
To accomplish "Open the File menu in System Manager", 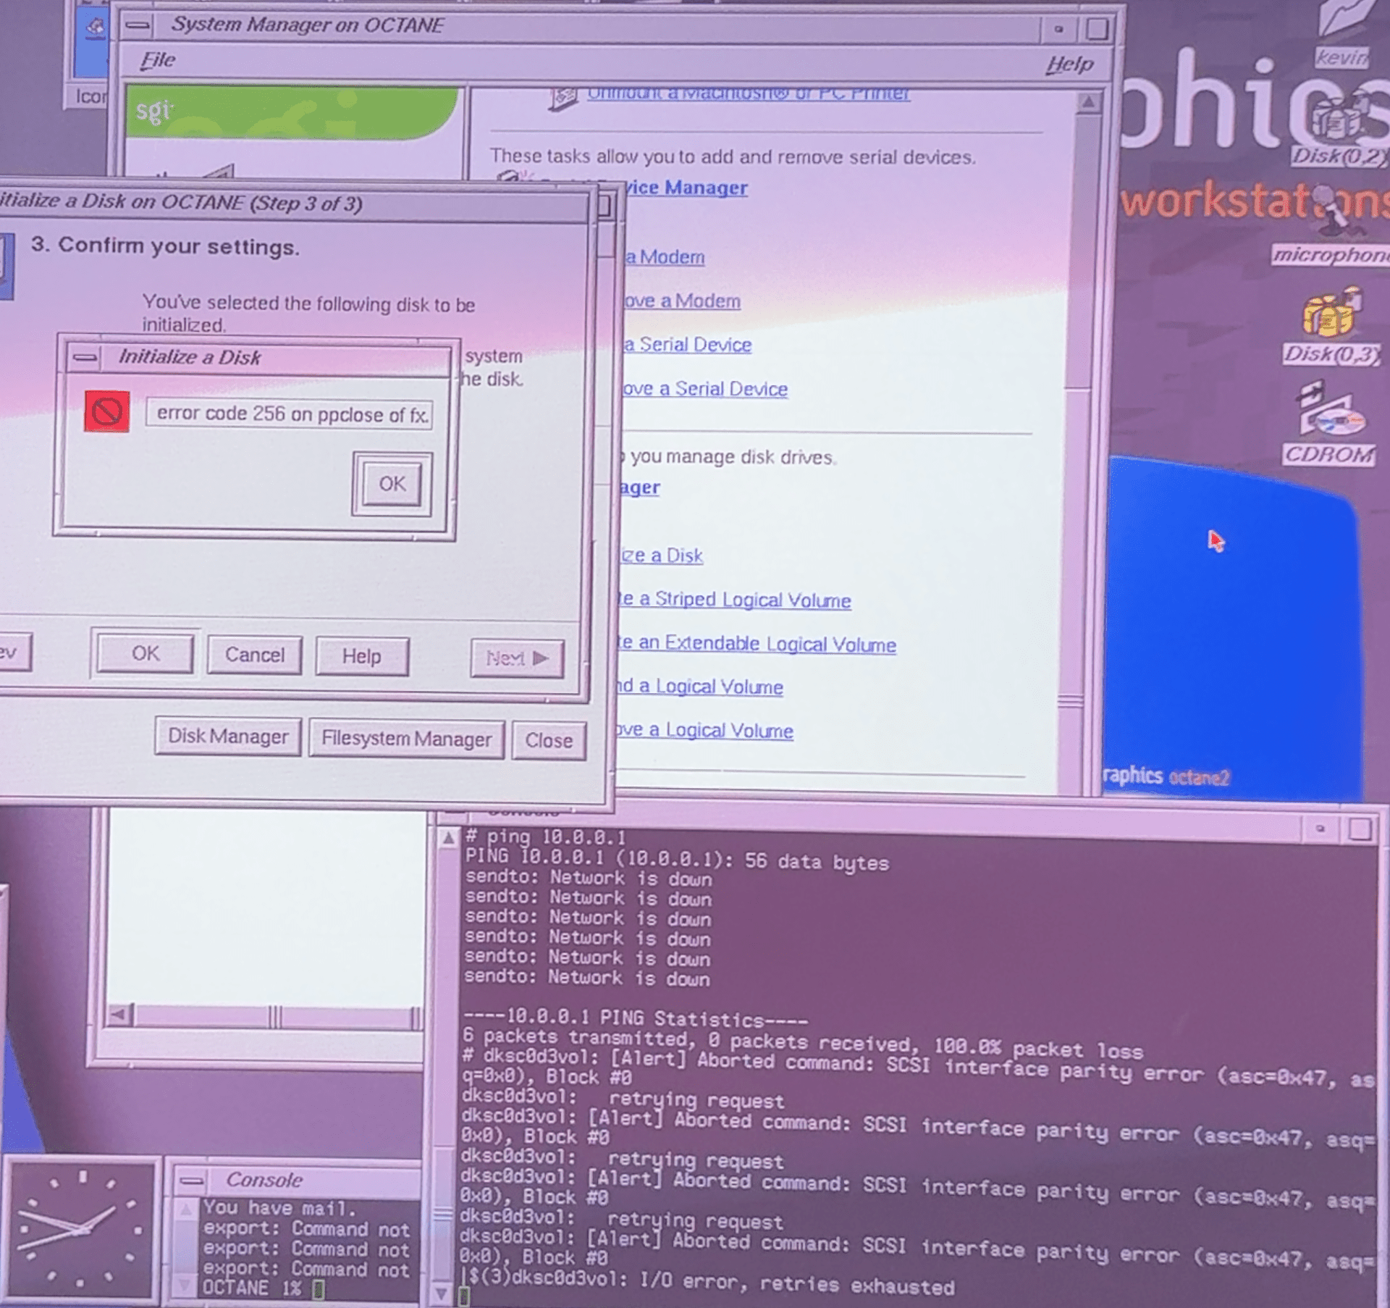I will (x=158, y=60).
